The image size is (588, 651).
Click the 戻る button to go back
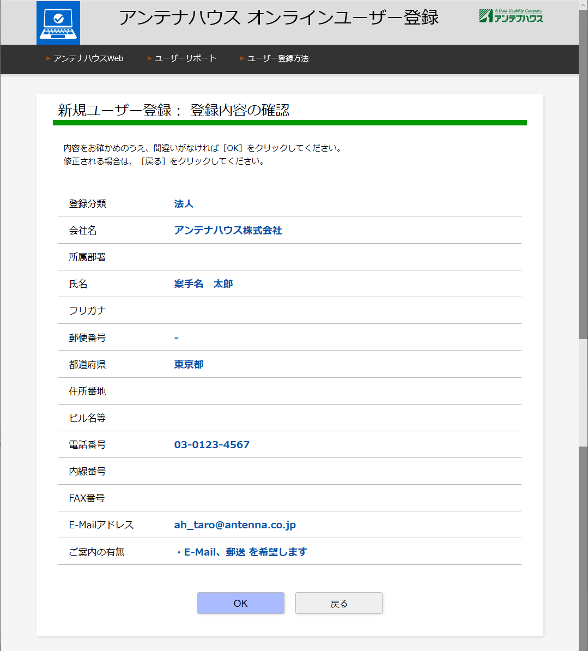tap(338, 603)
